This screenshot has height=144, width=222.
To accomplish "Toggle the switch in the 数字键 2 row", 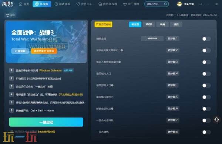I will (x=206, y=51).
